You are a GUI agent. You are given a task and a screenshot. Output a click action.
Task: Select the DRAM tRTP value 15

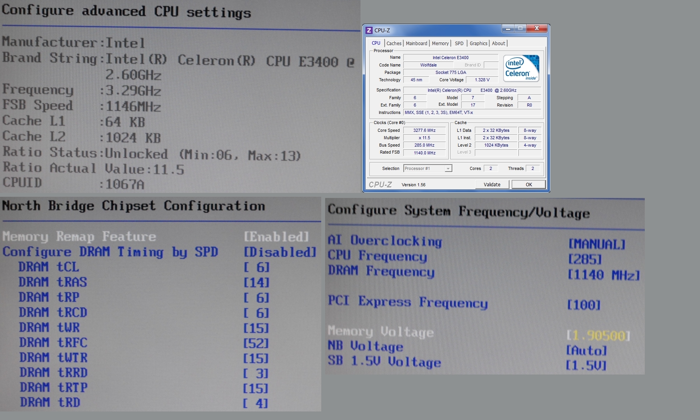[x=257, y=388]
